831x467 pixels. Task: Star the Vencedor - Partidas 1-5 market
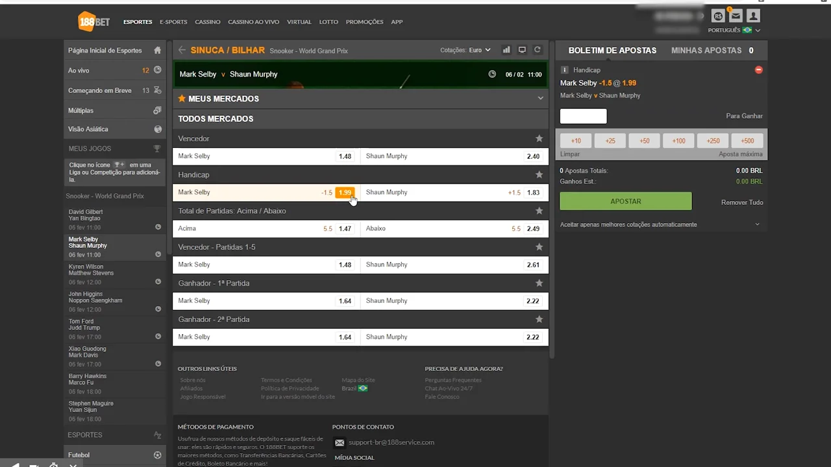539,247
